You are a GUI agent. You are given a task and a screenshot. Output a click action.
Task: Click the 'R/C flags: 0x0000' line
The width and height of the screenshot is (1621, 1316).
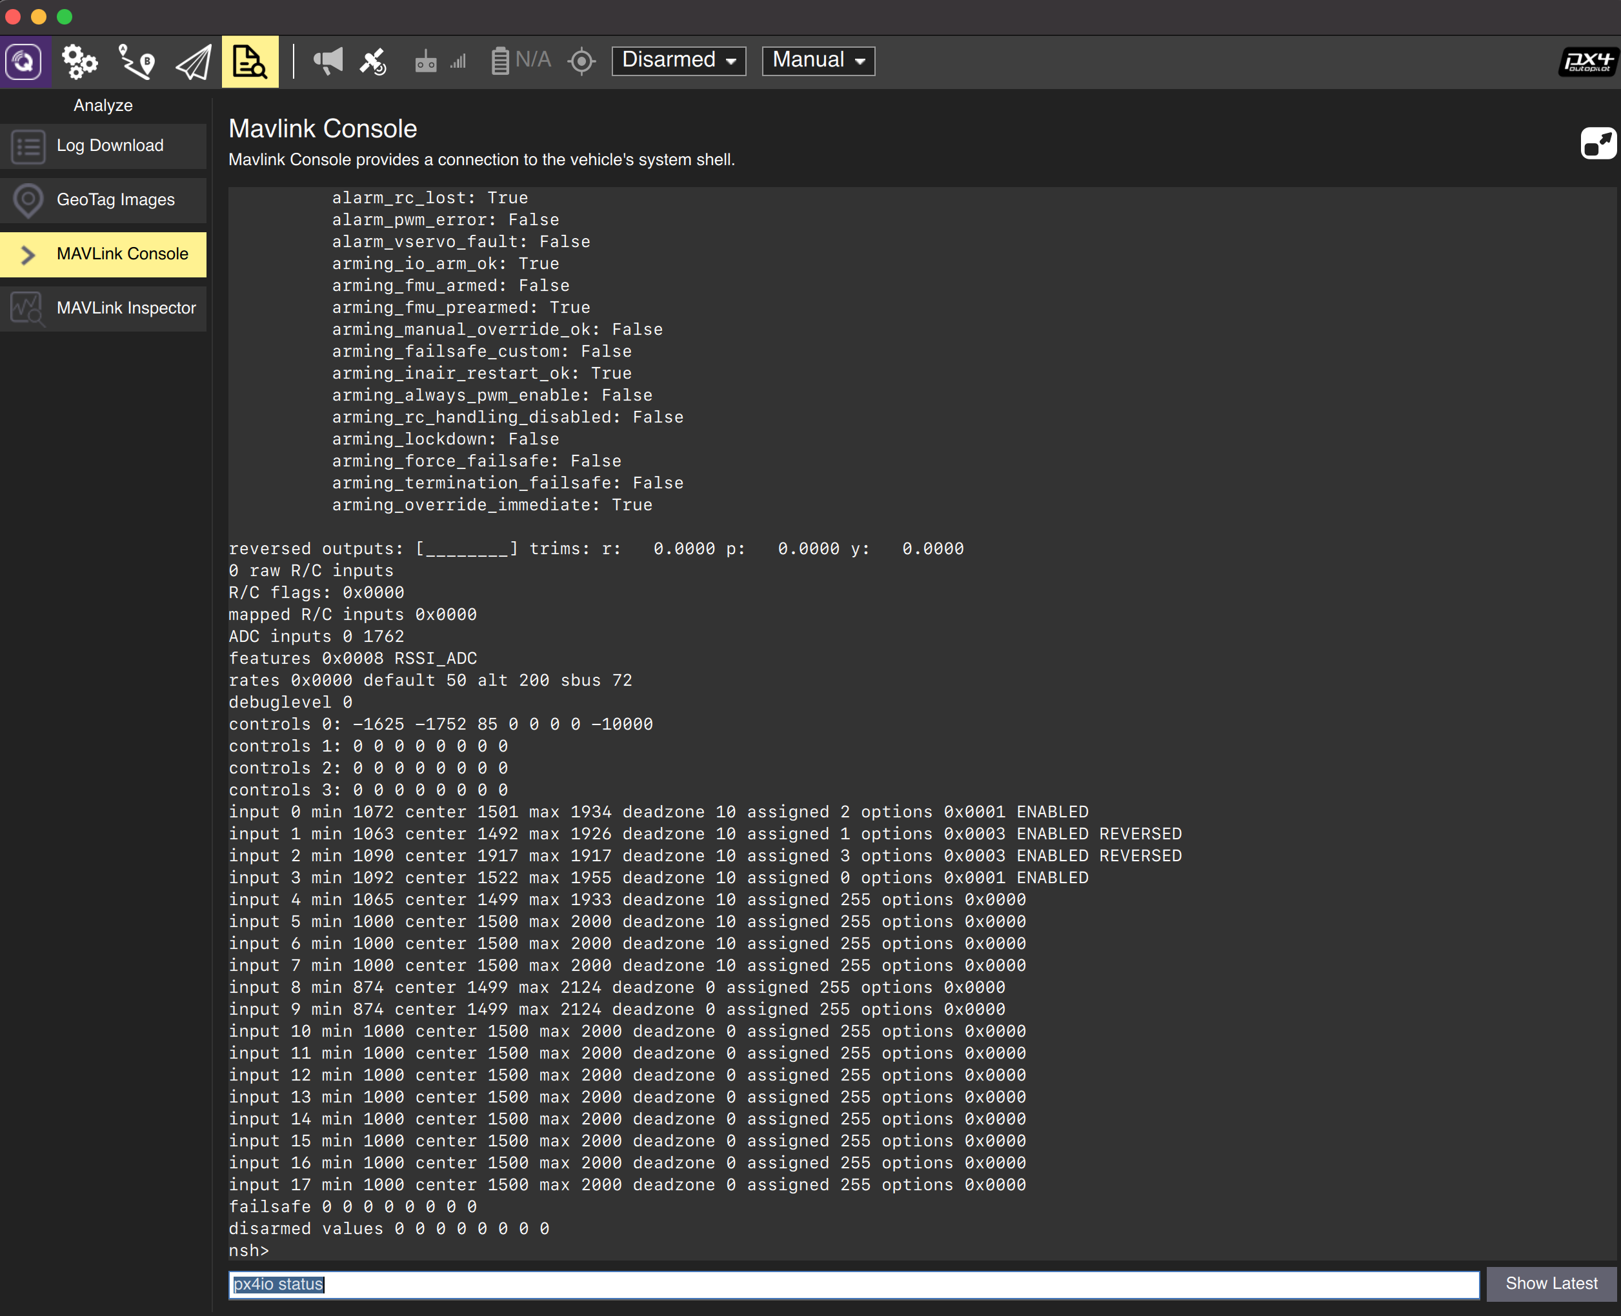pyautogui.click(x=316, y=593)
